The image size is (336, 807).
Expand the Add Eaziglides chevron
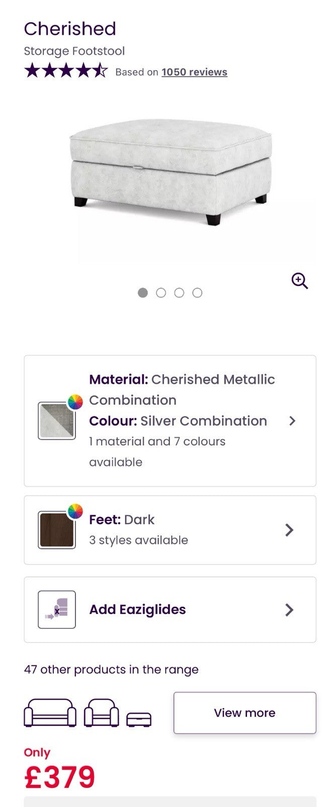[289, 610]
